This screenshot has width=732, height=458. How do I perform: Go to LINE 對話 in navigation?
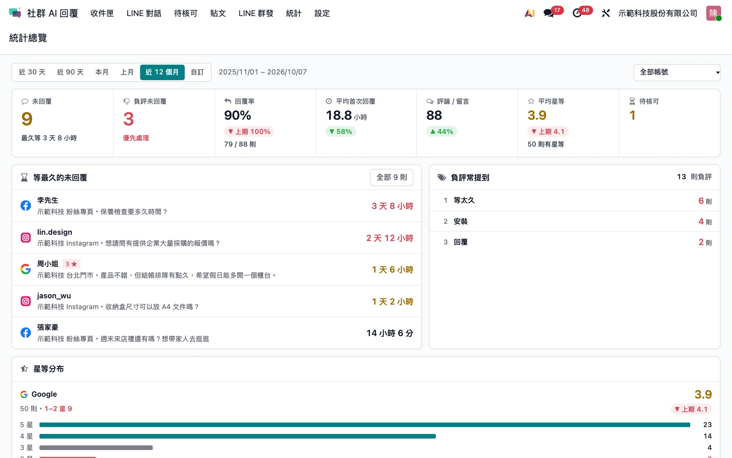(144, 13)
